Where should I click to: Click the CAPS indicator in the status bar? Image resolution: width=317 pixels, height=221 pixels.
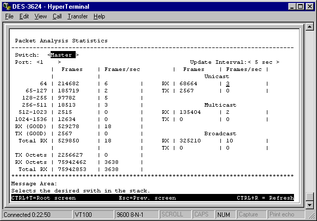coord(202,214)
